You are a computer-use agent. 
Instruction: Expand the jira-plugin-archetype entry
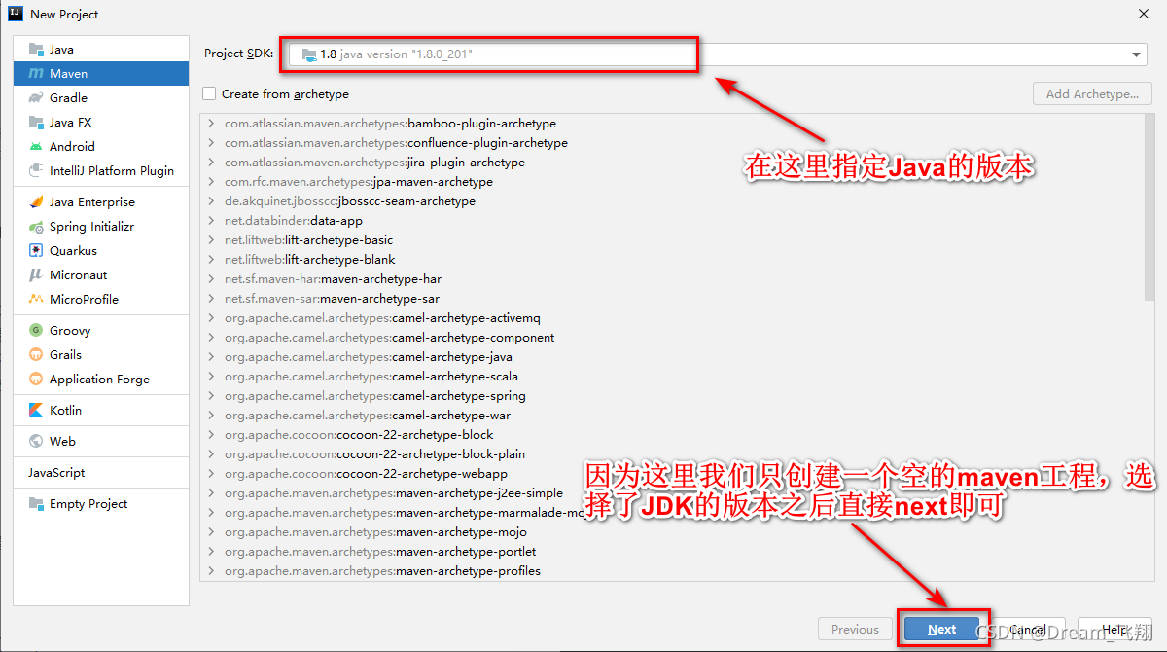point(211,163)
